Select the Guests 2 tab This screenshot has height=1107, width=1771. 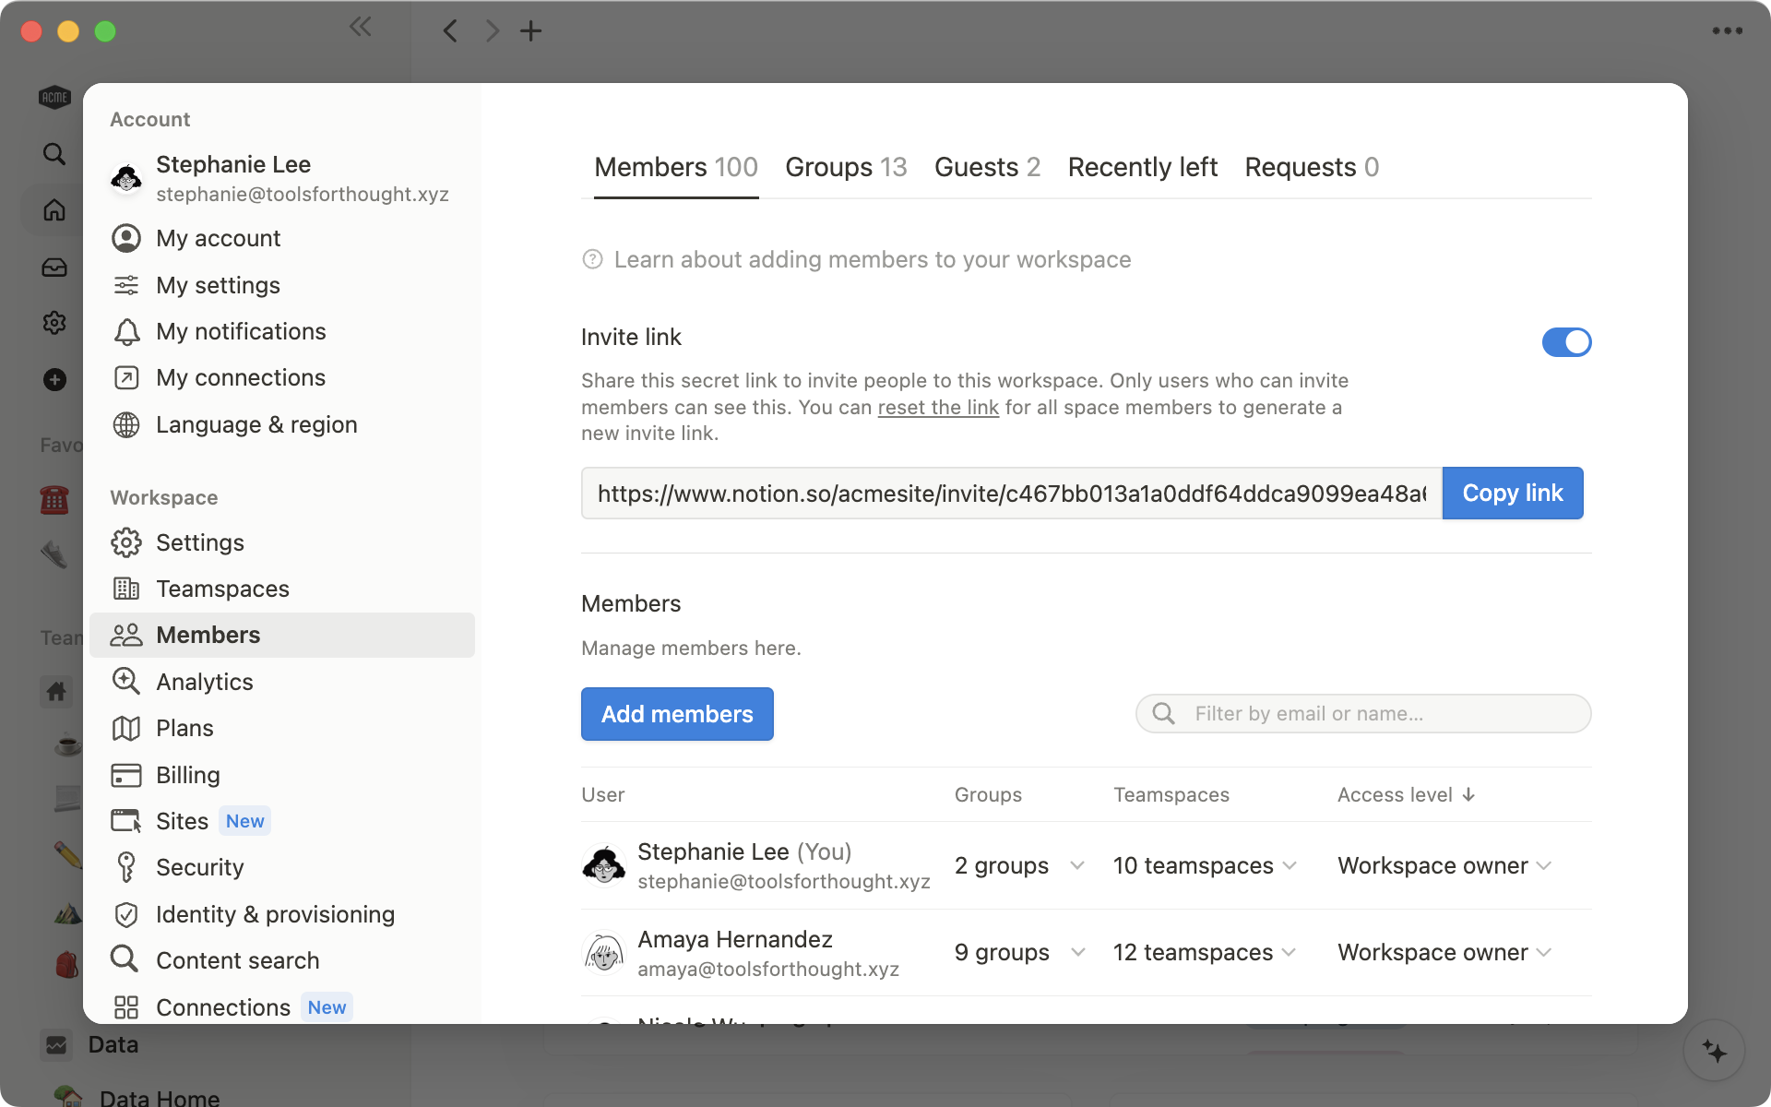coord(986,167)
